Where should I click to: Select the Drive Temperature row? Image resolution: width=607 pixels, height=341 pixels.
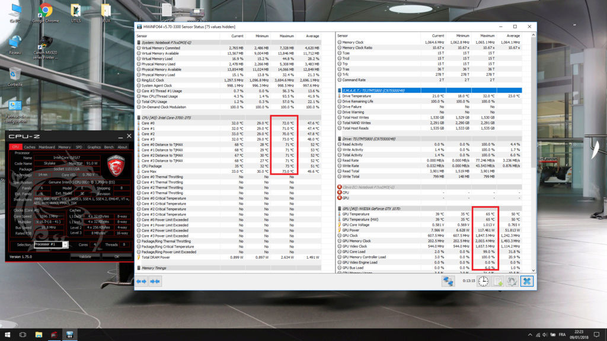point(429,96)
